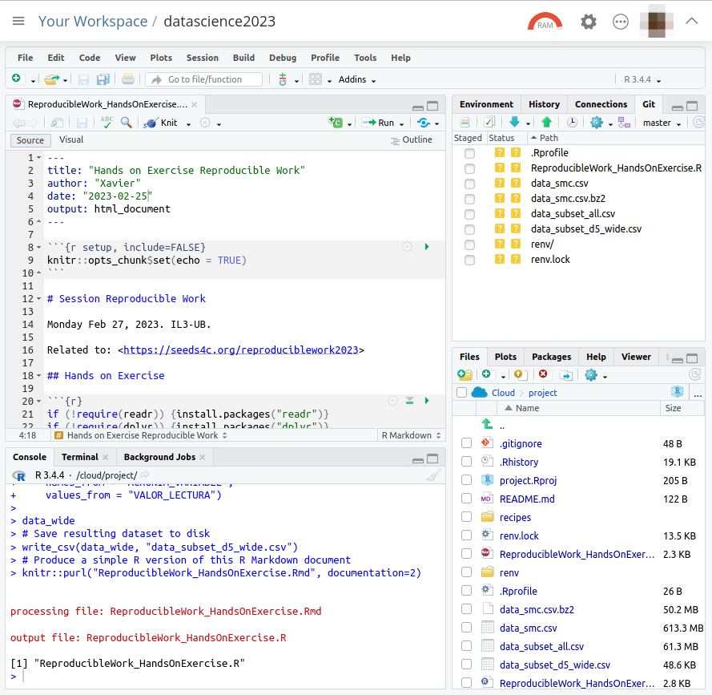Toggle the Outline pane button
This screenshot has height=695, width=712.
coord(412,139)
